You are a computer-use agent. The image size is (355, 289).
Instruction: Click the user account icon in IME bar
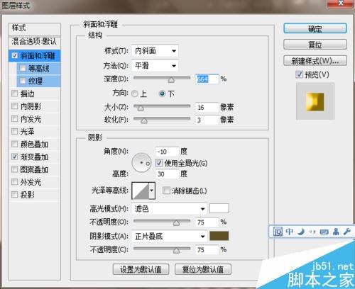click(336, 232)
